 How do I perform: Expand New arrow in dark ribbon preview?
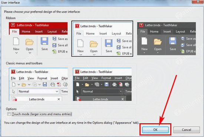point(144,53)
